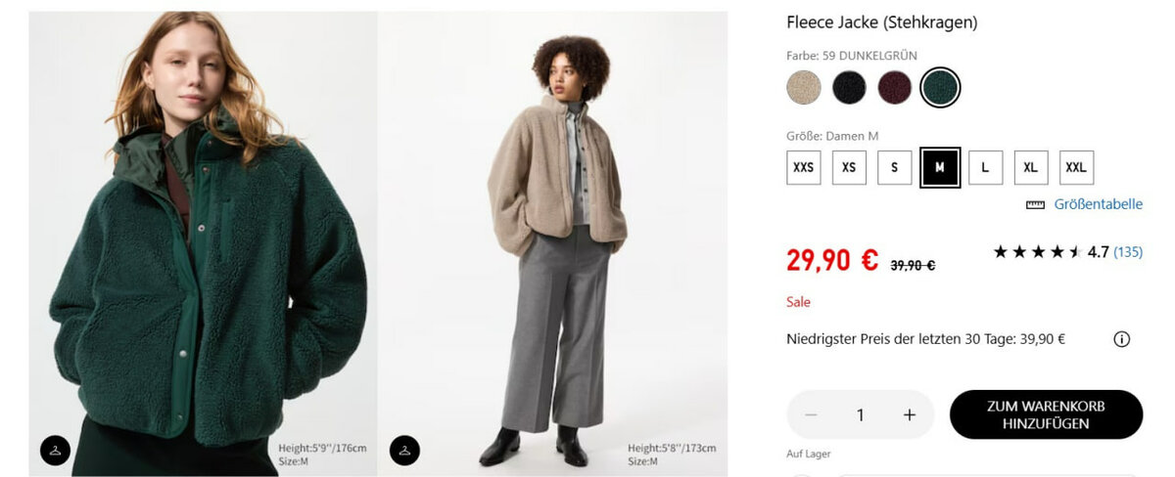Increase quantity with the plus icon

[909, 414]
